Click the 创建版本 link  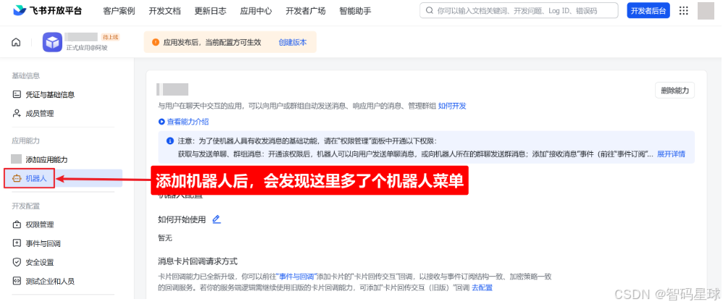[293, 43]
